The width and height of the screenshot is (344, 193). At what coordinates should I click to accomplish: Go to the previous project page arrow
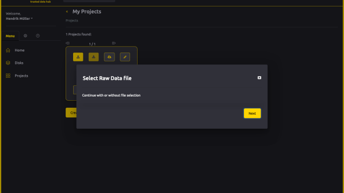68,43
